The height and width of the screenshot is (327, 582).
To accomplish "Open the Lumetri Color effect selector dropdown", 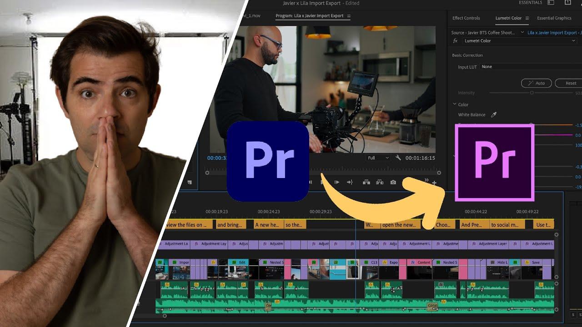I will tap(520, 41).
